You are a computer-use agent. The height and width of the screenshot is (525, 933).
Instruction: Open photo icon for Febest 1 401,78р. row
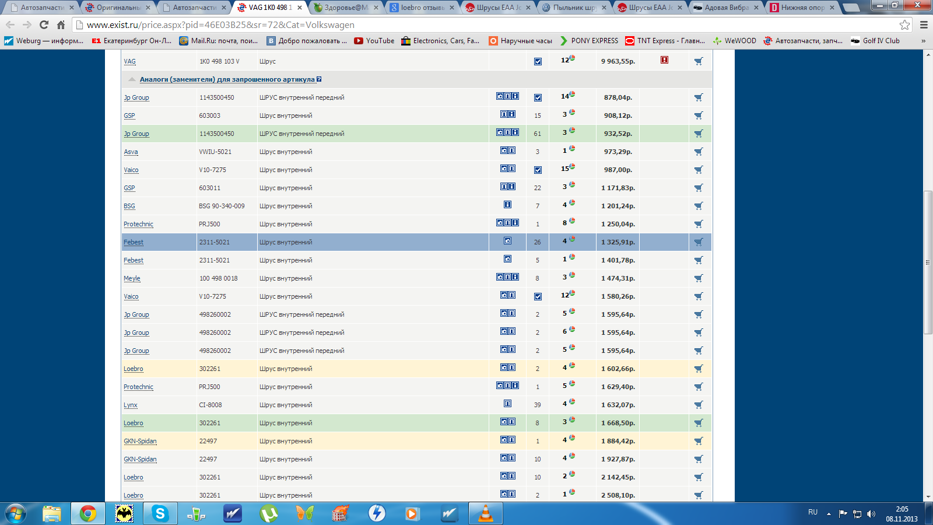coord(507,259)
